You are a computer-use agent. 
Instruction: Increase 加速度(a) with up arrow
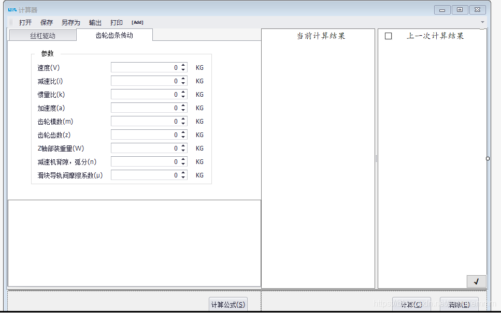pyautogui.click(x=183, y=106)
